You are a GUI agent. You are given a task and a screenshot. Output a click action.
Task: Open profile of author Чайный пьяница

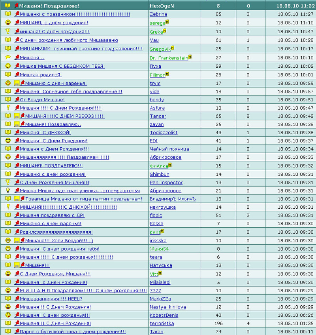click(x=169, y=149)
